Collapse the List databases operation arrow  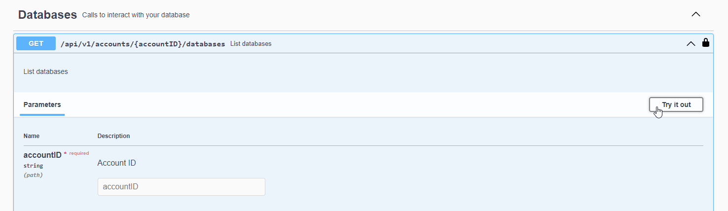pyautogui.click(x=691, y=43)
